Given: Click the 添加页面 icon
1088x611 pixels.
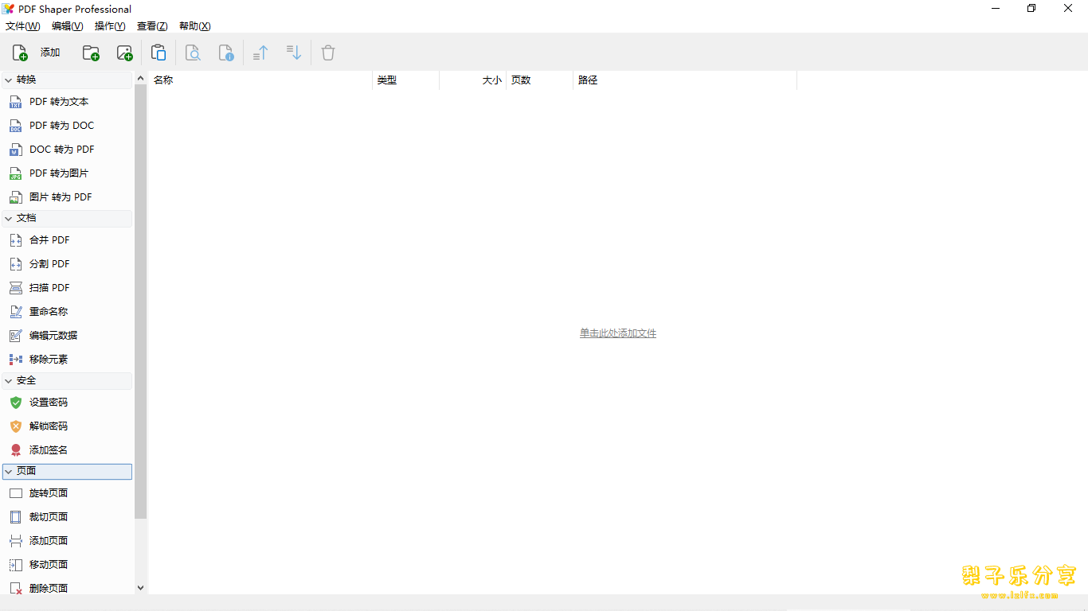Looking at the screenshot, I should (15, 541).
